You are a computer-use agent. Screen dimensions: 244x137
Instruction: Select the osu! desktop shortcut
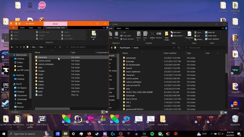point(42,7)
